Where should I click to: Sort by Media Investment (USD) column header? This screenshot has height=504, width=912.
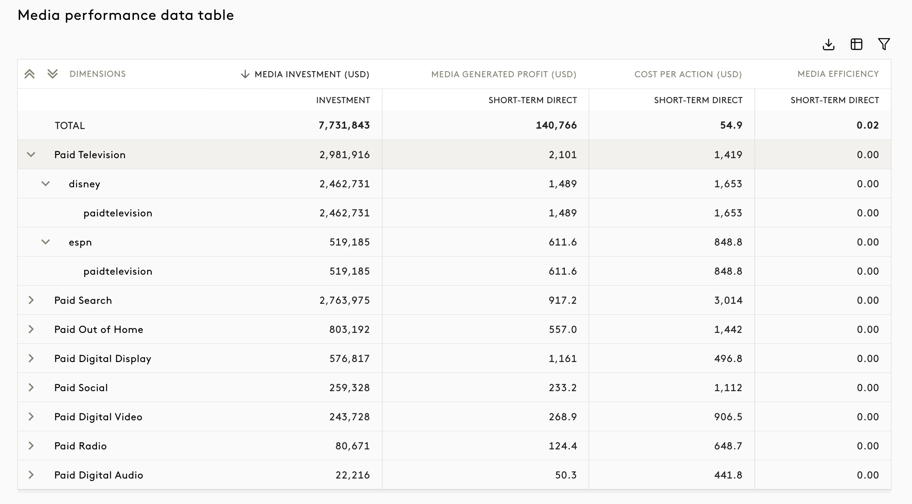312,74
